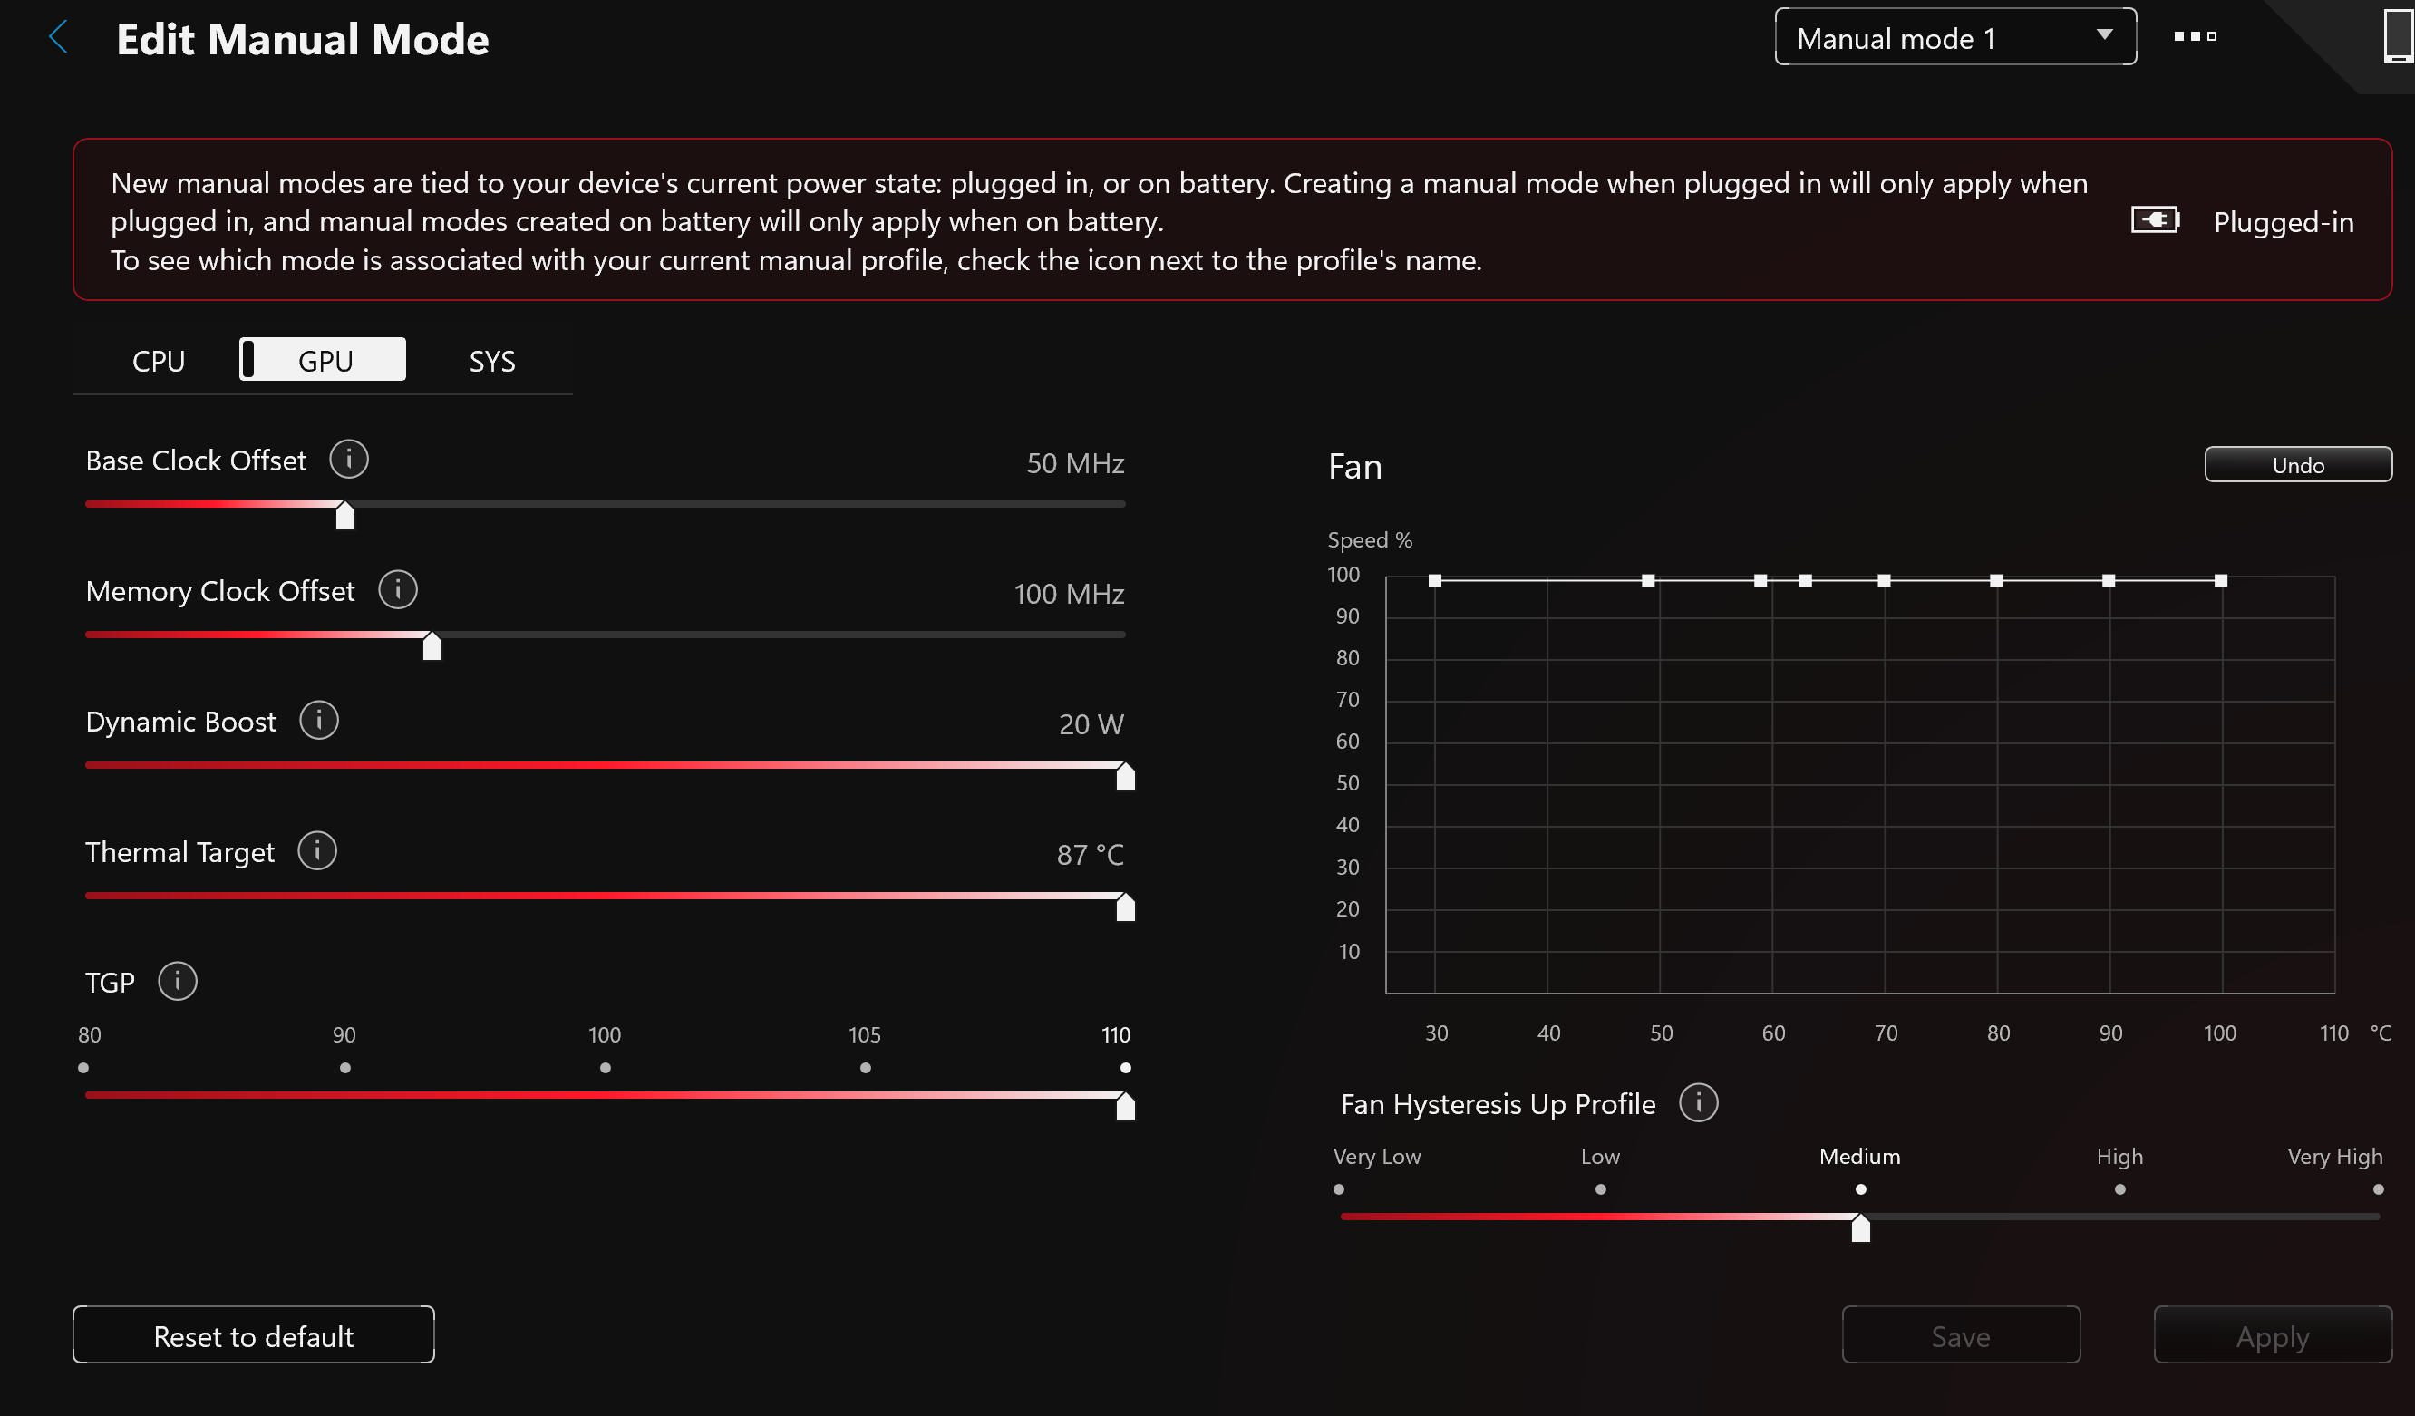View Dynamic Boost information
Screen dimensions: 2415x1416
pos(318,720)
